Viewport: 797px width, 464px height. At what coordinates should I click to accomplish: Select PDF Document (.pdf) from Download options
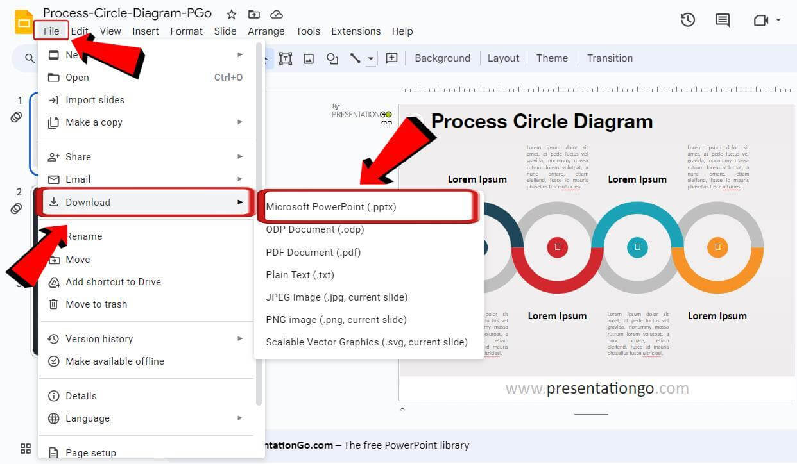tap(313, 252)
